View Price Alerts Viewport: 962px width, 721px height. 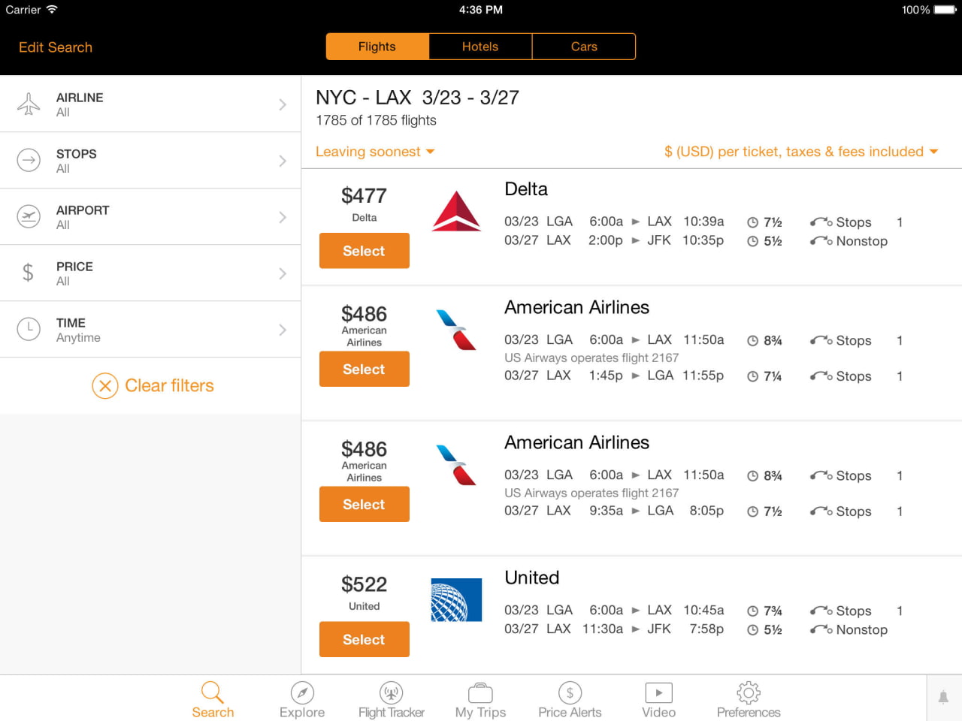(569, 698)
